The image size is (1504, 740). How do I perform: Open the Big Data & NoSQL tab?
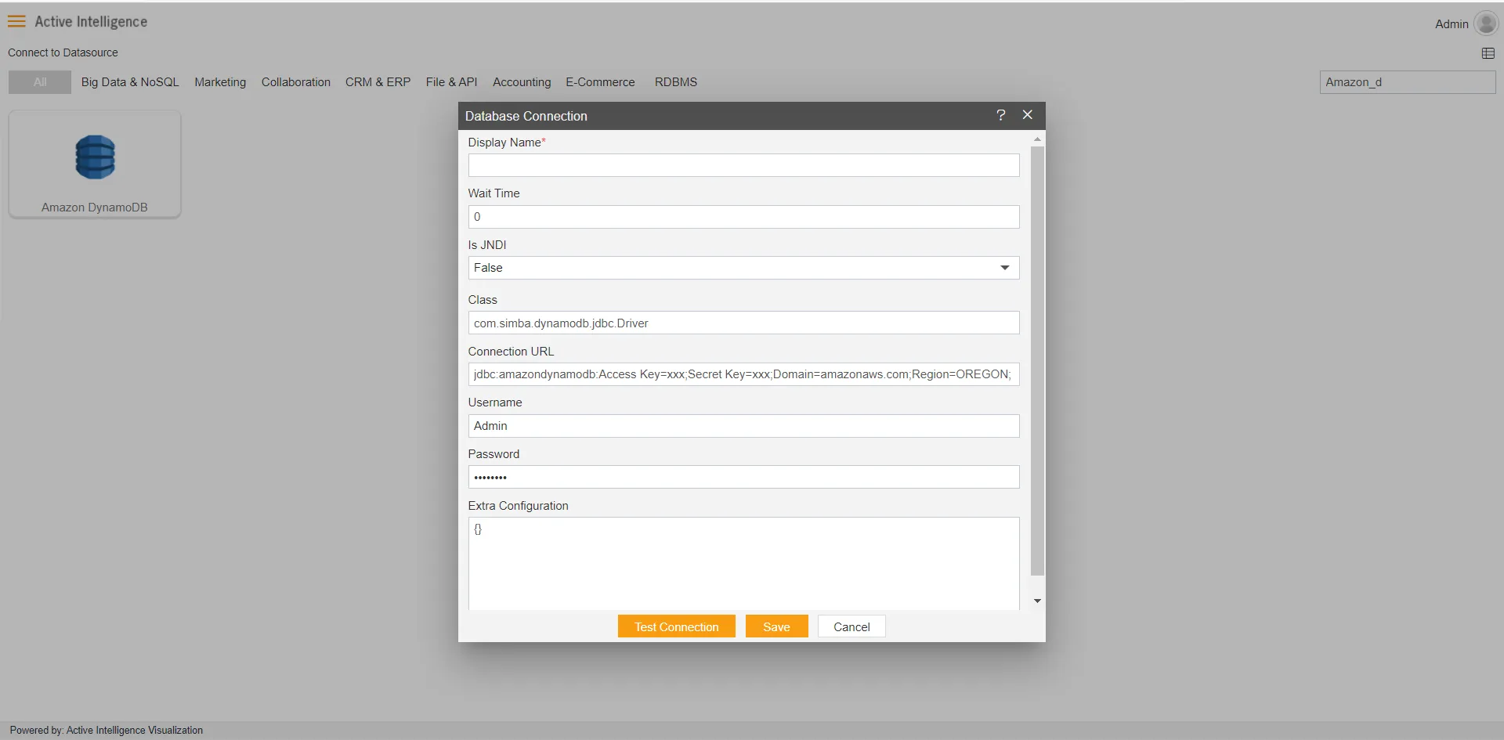(x=130, y=82)
